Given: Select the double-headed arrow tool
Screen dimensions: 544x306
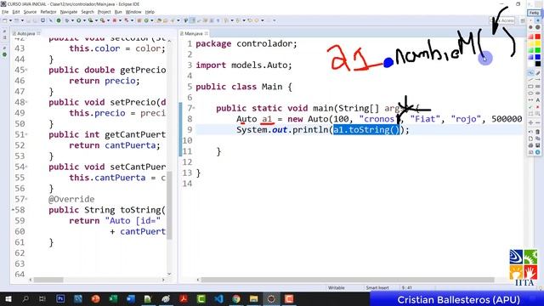Looking at the screenshot, I should click(530, 100).
